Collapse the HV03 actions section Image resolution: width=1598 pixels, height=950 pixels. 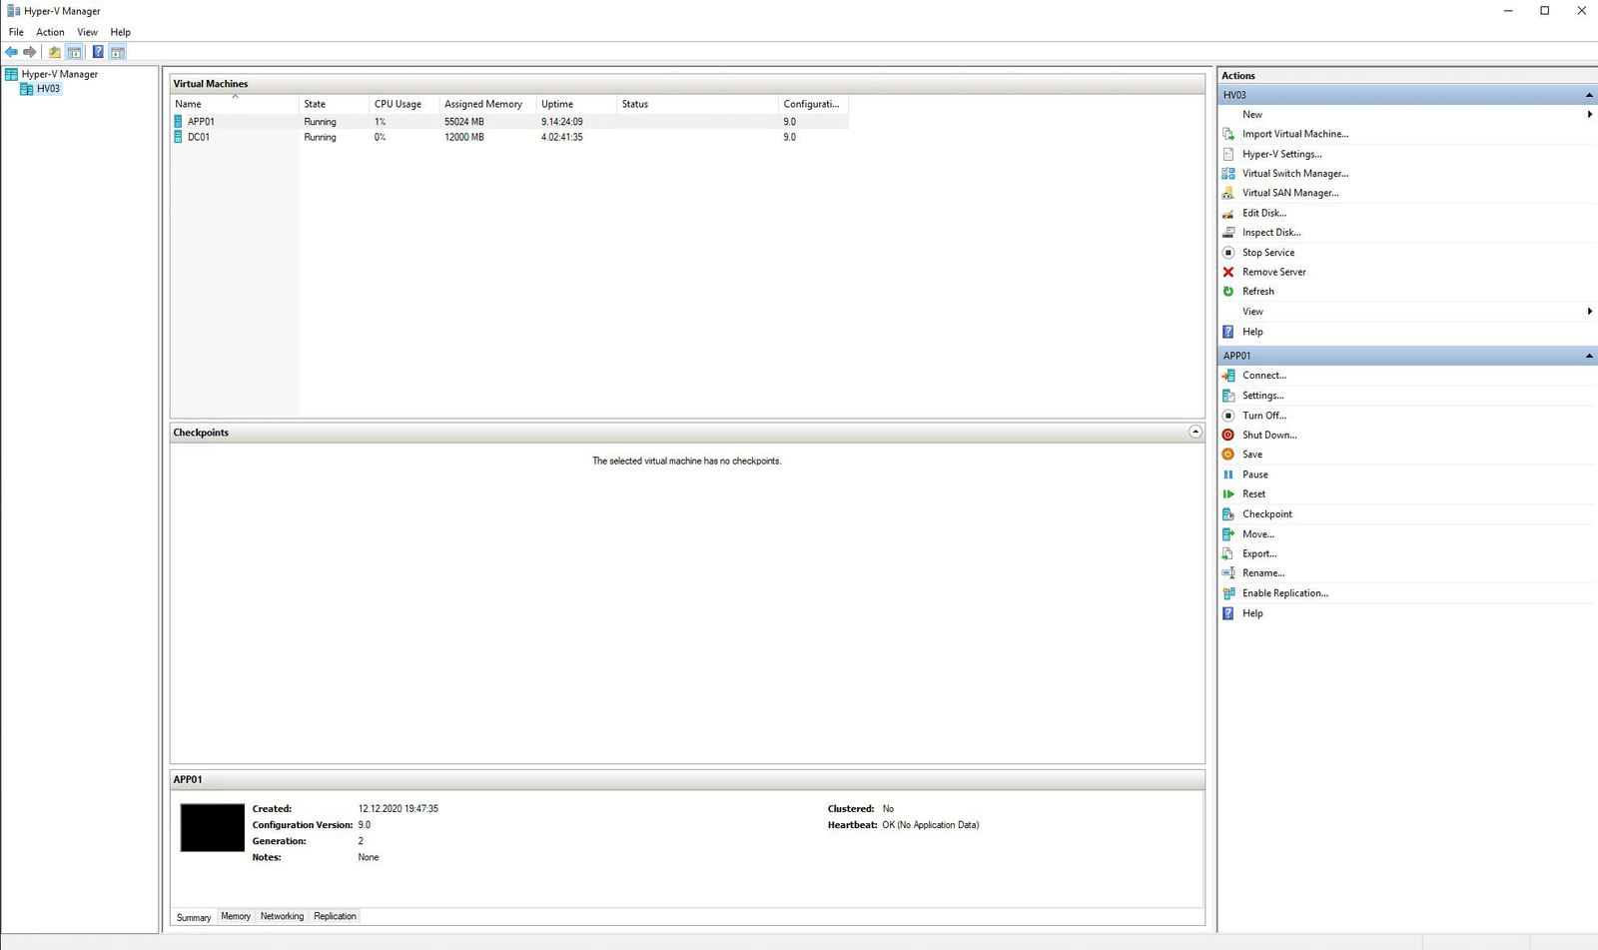tap(1589, 95)
